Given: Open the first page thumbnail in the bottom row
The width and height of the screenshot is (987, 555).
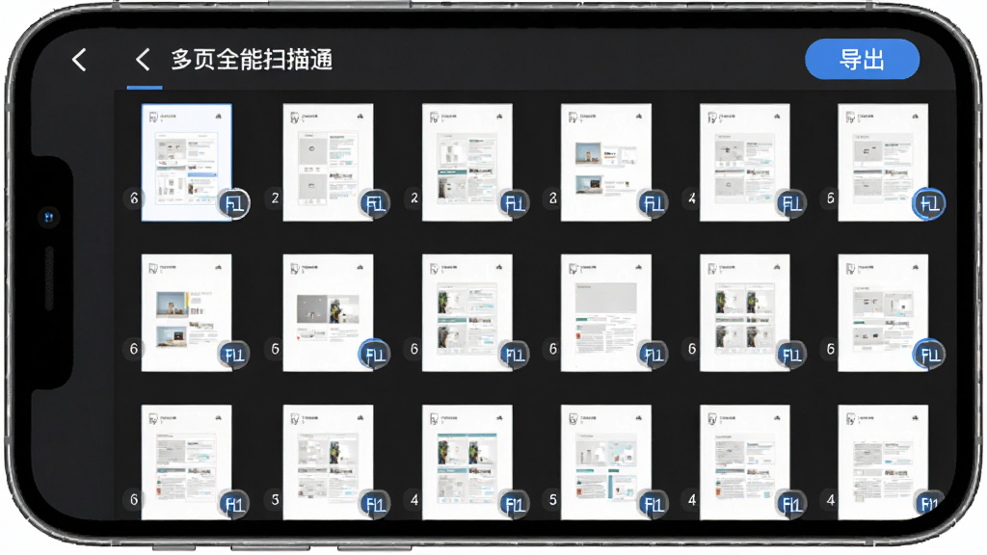Looking at the screenshot, I should [186, 462].
